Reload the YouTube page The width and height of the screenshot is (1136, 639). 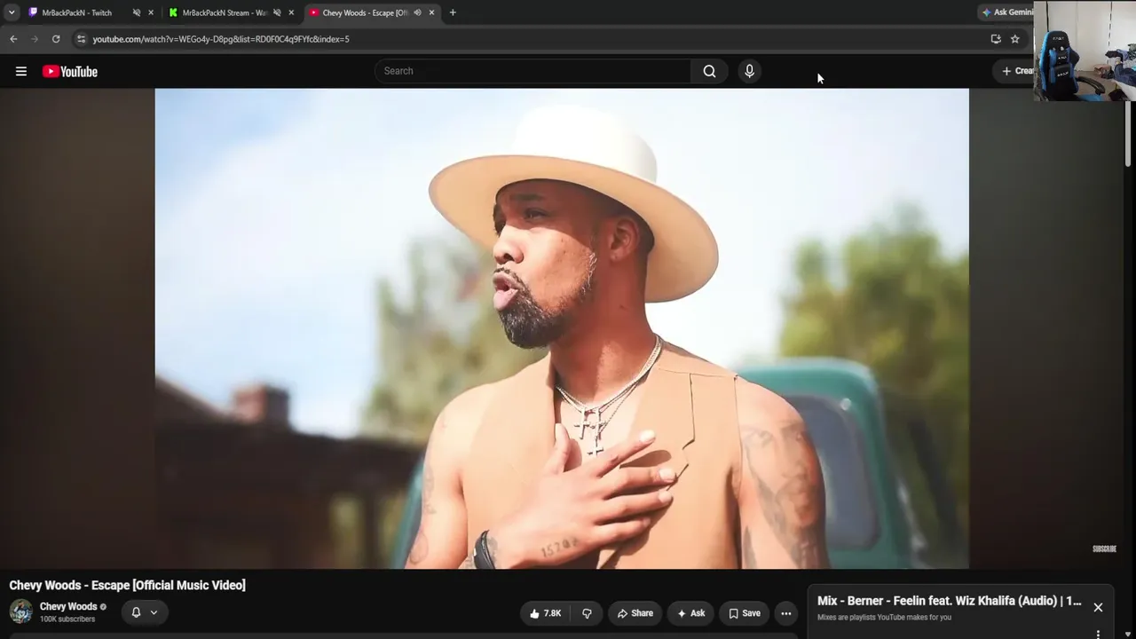tap(56, 39)
